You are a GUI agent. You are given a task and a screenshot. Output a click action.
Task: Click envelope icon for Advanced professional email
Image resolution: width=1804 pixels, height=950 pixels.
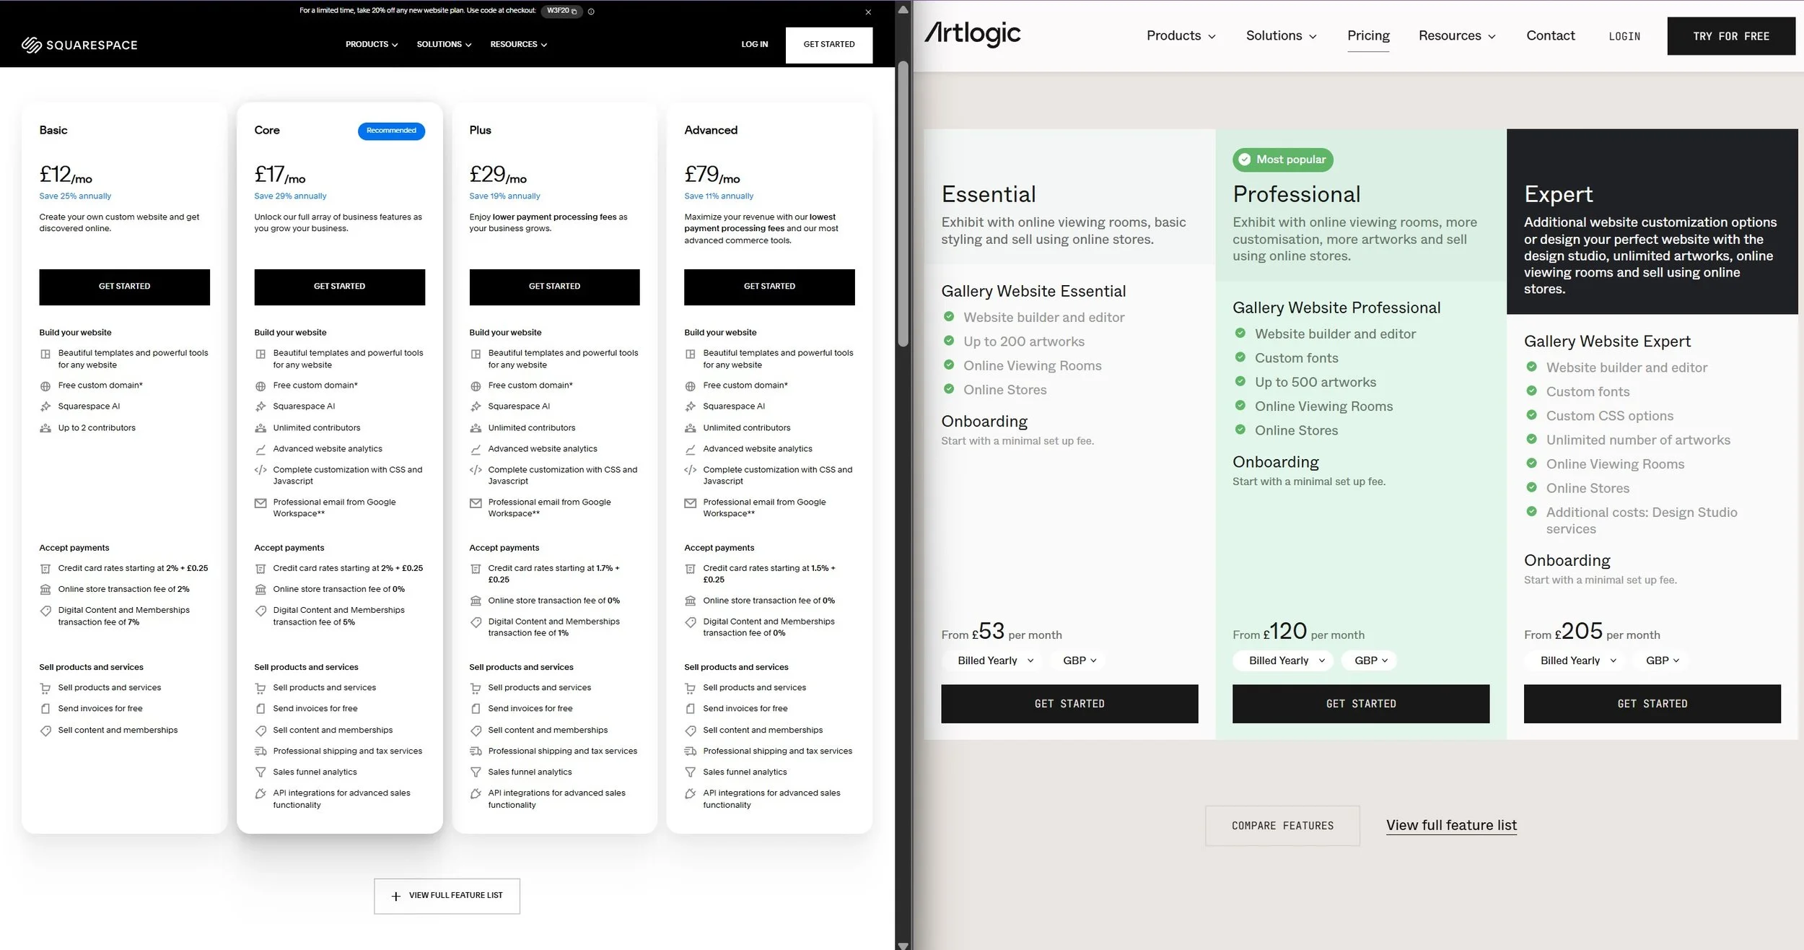691,503
